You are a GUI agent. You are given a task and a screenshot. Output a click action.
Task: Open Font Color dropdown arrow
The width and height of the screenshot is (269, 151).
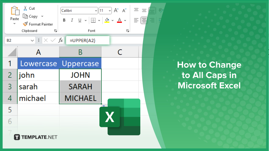point(125,20)
